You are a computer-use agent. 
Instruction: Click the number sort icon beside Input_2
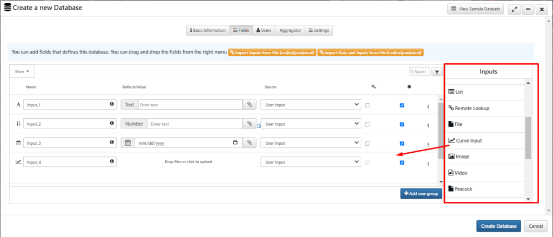18,124
